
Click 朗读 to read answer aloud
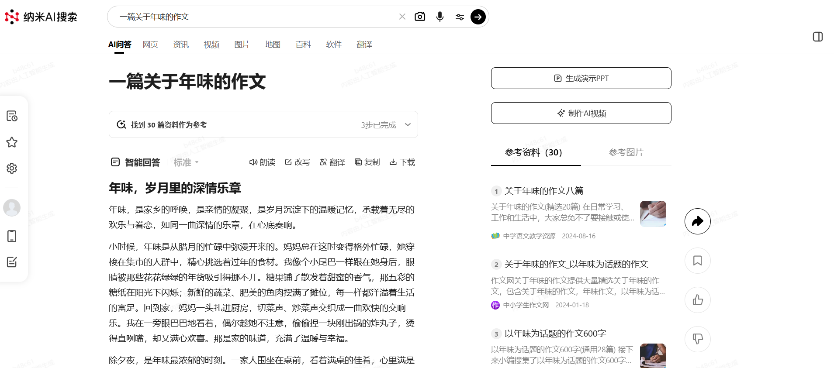coord(262,162)
